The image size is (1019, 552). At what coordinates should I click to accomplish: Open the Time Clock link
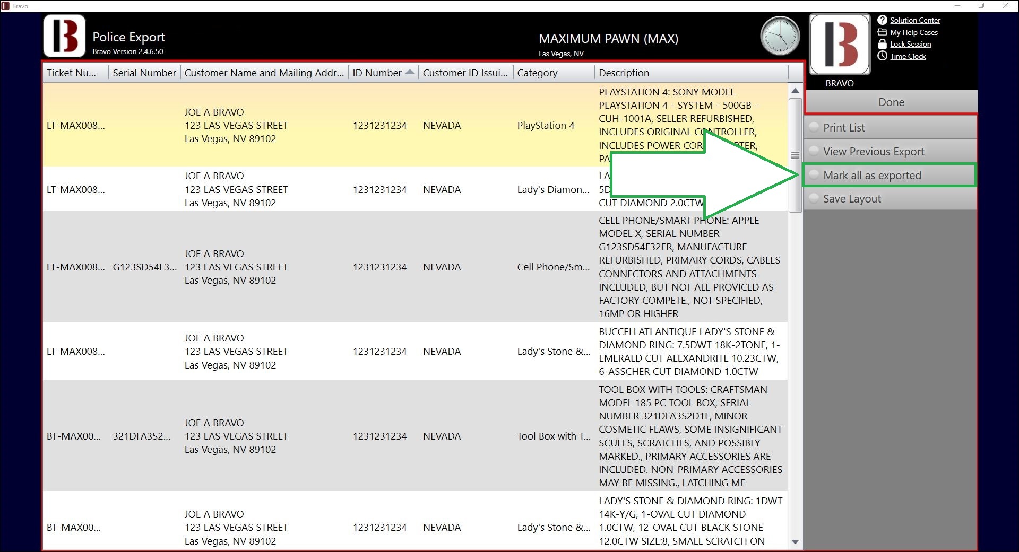click(908, 56)
